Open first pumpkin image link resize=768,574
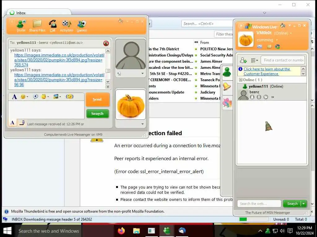The height and width of the screenshot is (237, 317). pyautogui.click(x=59, y=60)
